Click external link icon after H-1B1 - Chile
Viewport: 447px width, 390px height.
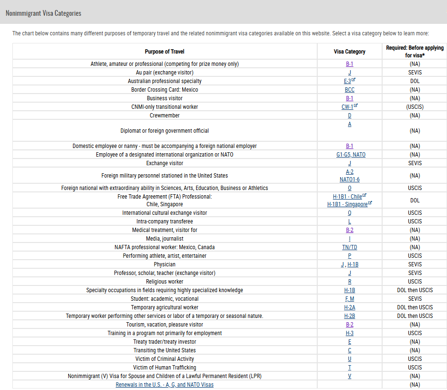pos(364,196)
